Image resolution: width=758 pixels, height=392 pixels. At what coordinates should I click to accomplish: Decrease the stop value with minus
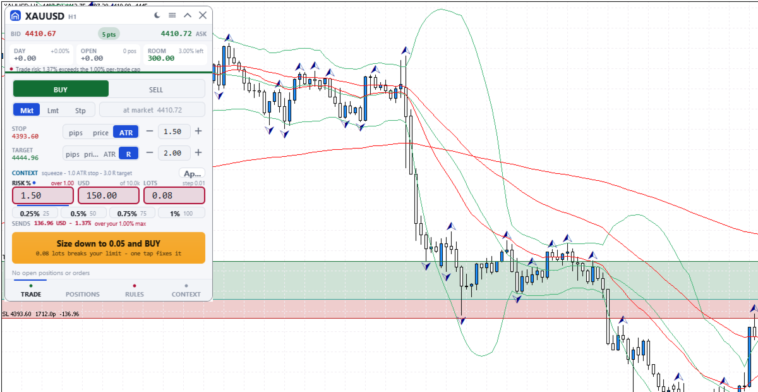click(150, 132)
